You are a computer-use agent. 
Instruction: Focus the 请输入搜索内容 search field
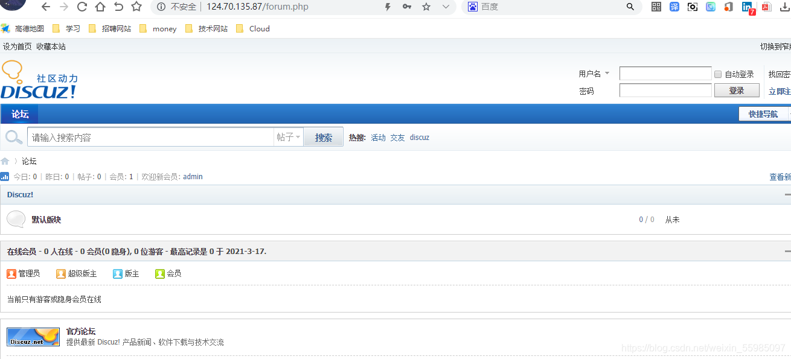(x=150, y=137)
